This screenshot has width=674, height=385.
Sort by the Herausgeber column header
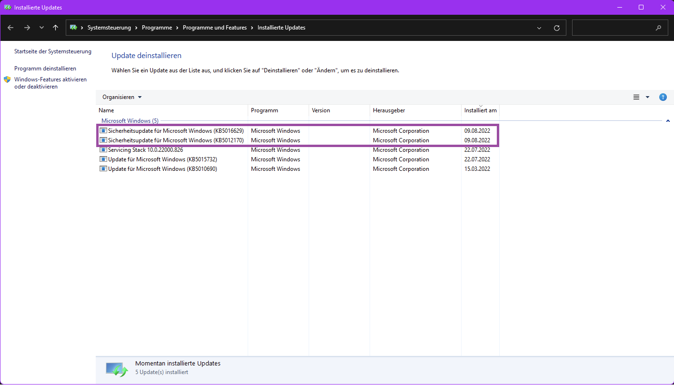coord(415,110)
